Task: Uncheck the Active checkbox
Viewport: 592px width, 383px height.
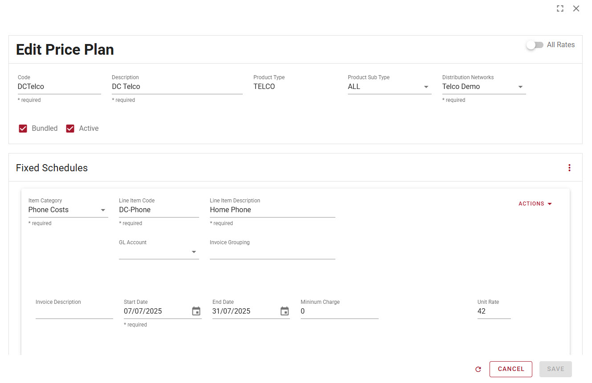Action: coord(70,129)
